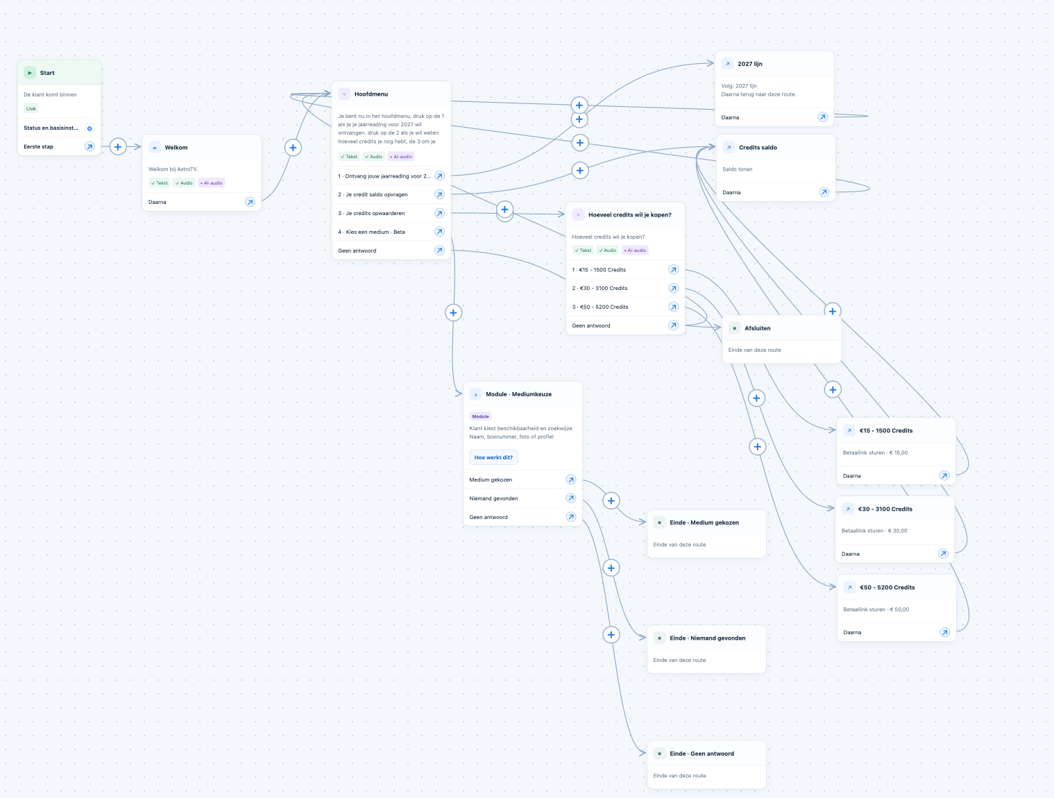Image resolution: width=1054 pixels, height=798 pixels.
Task: Select the Einde · Geen antwoord node title
Action: [x=702, y=754]
